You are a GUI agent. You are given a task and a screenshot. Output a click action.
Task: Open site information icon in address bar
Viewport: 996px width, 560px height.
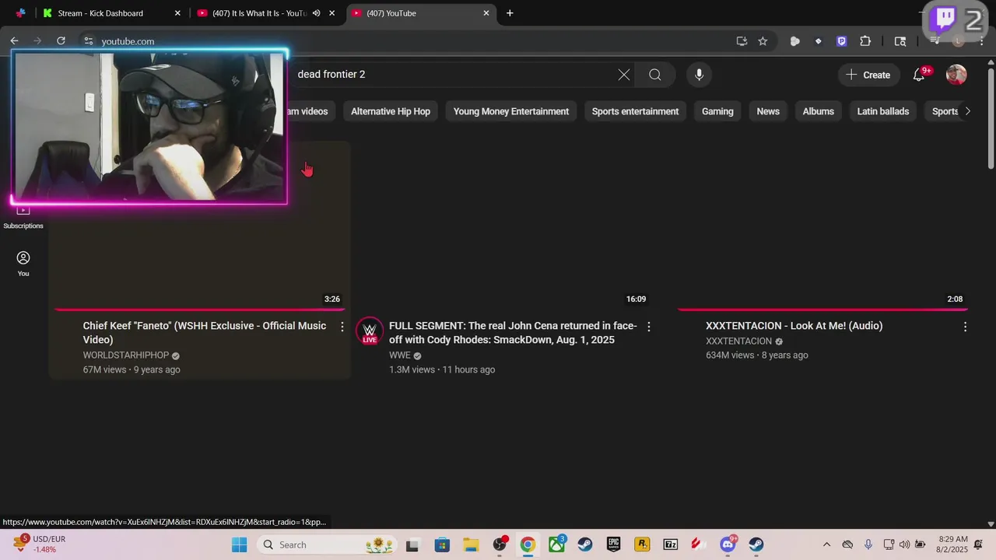pyautogui.click(x=88, y=41)
